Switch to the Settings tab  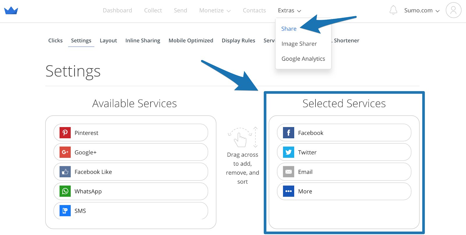click(x=81, y=41)
